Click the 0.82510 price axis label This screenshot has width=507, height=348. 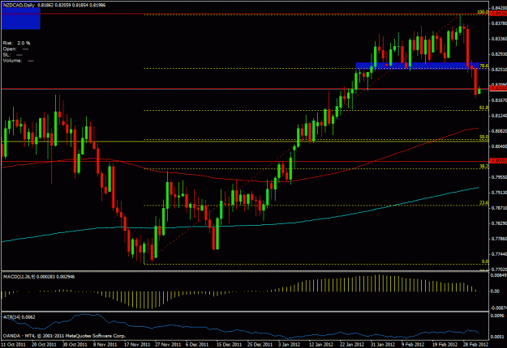(499, 70)
